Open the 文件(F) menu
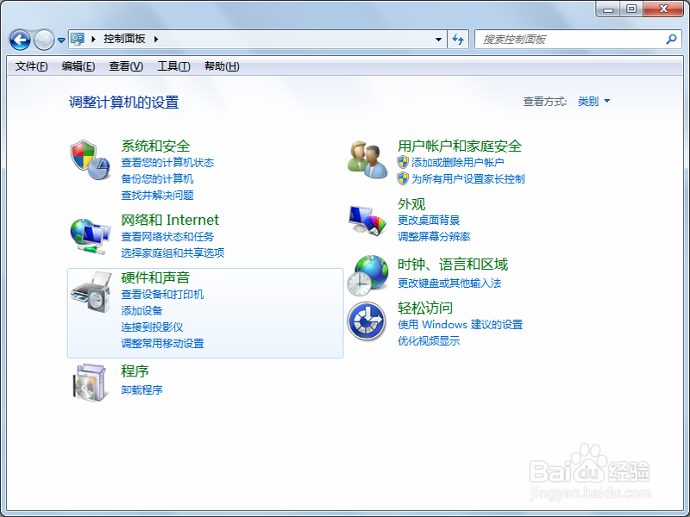 pyautogui.click(x=31, y=66)
